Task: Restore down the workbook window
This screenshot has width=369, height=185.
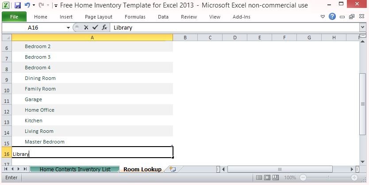Action: [x=352, y=16]
